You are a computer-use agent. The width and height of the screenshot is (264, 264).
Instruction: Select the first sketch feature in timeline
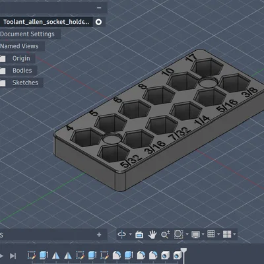(x=32, y=255)
